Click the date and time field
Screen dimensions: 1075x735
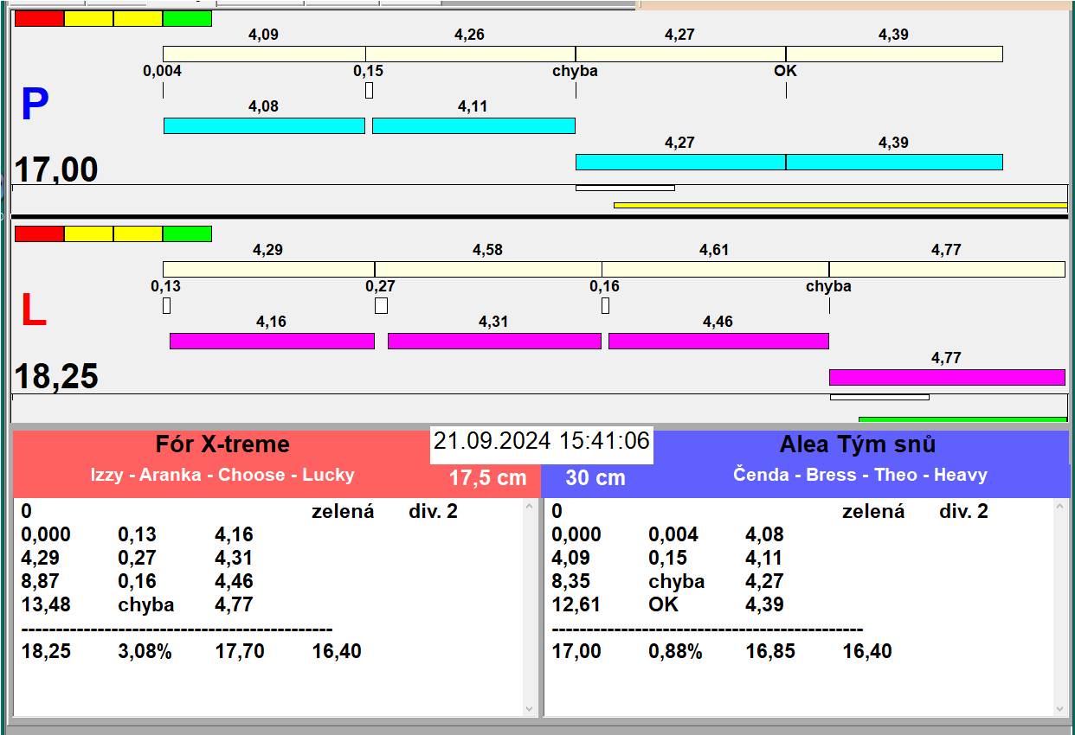coord(541,441)
